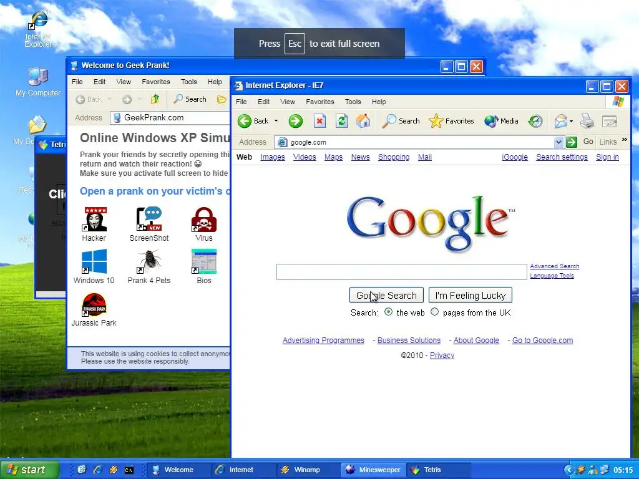639x479 pixels.
Task: Click Search in Geek Prank window toolbar
Action: [190, 99]
